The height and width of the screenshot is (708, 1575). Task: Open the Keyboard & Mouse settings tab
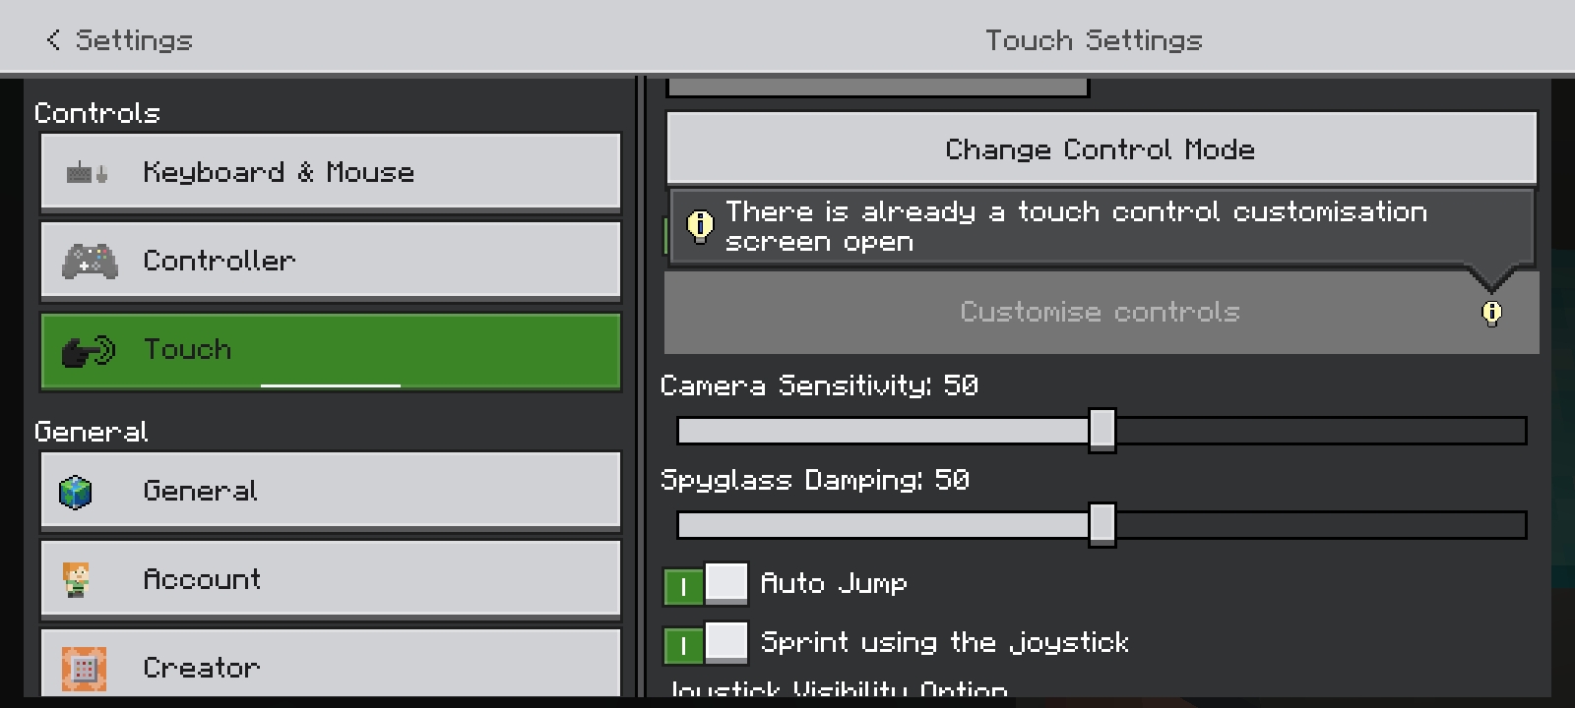[x=331, y=173]
